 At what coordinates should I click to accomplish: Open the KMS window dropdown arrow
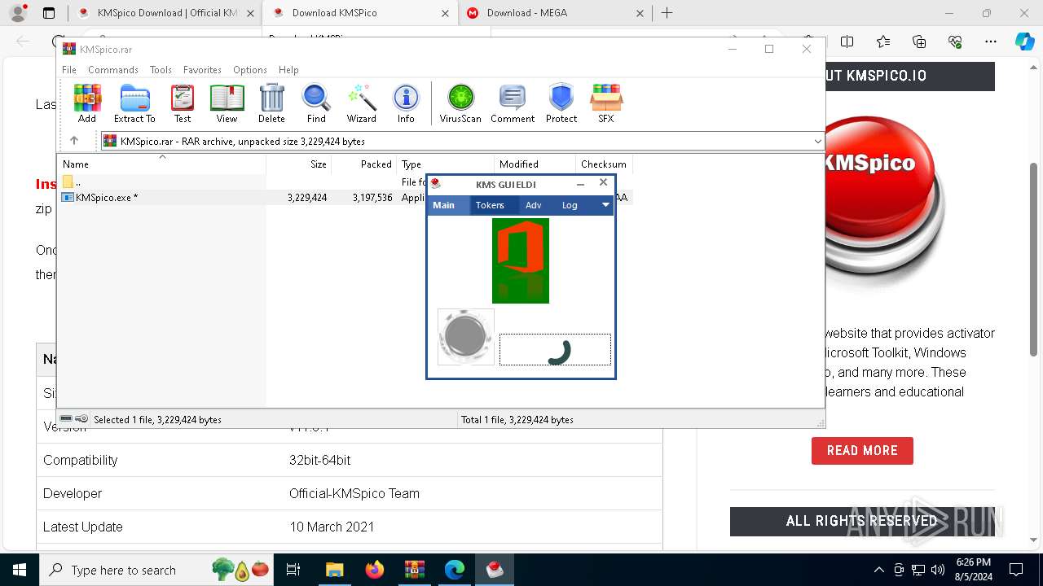pyautogui.click(x=605, y=205)
